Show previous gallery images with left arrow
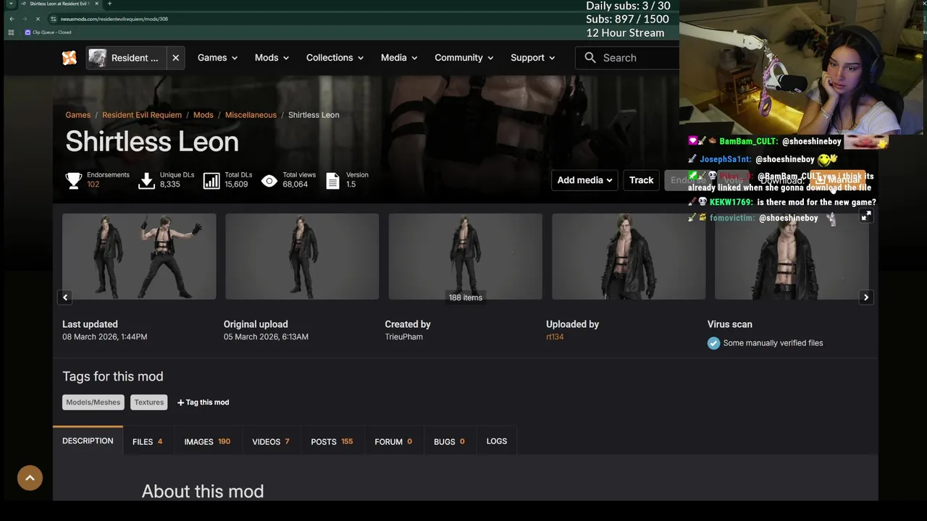 65,297
